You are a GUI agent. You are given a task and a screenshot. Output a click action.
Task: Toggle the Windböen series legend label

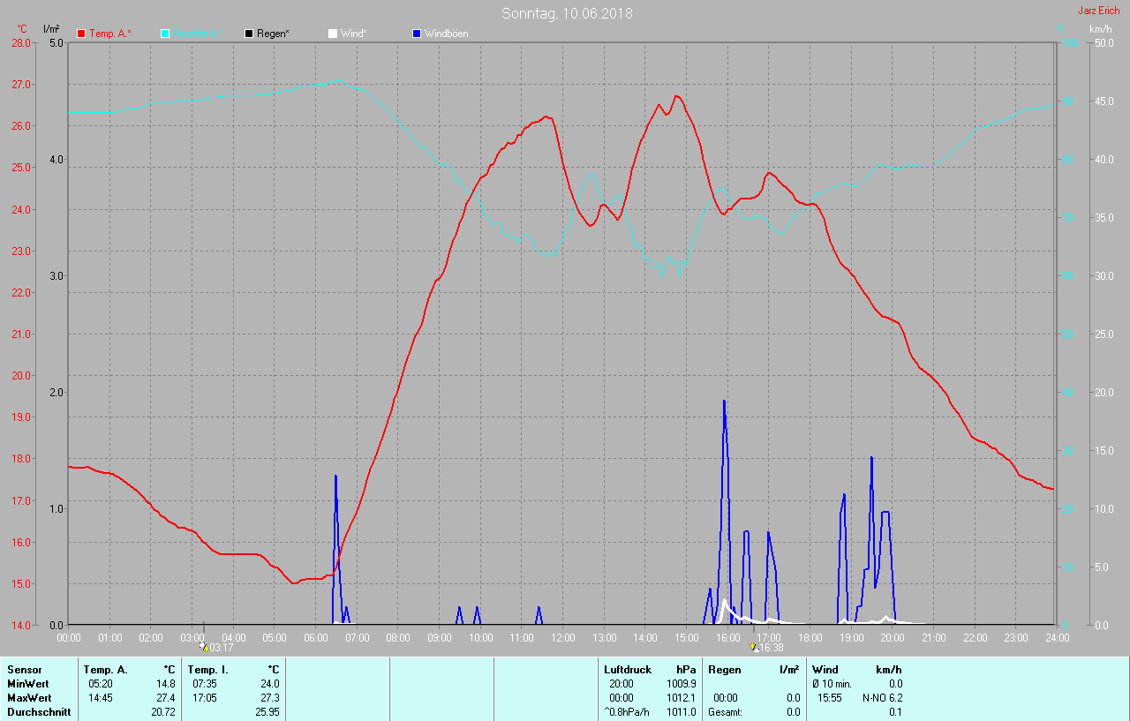coord(447,34)
